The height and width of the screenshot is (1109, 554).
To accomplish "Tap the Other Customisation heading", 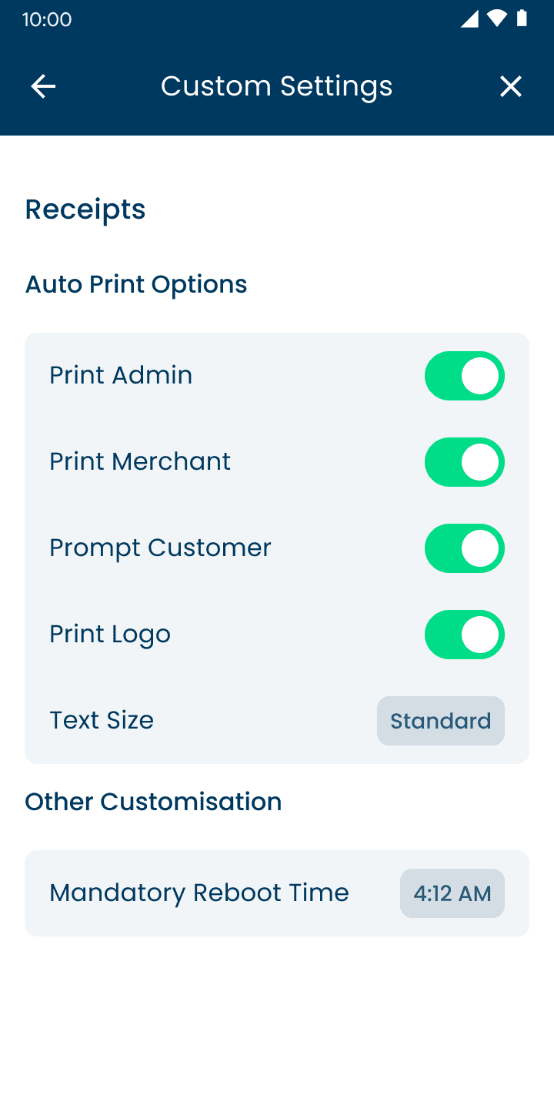I will pyautogui.click(x=153, y=802).
